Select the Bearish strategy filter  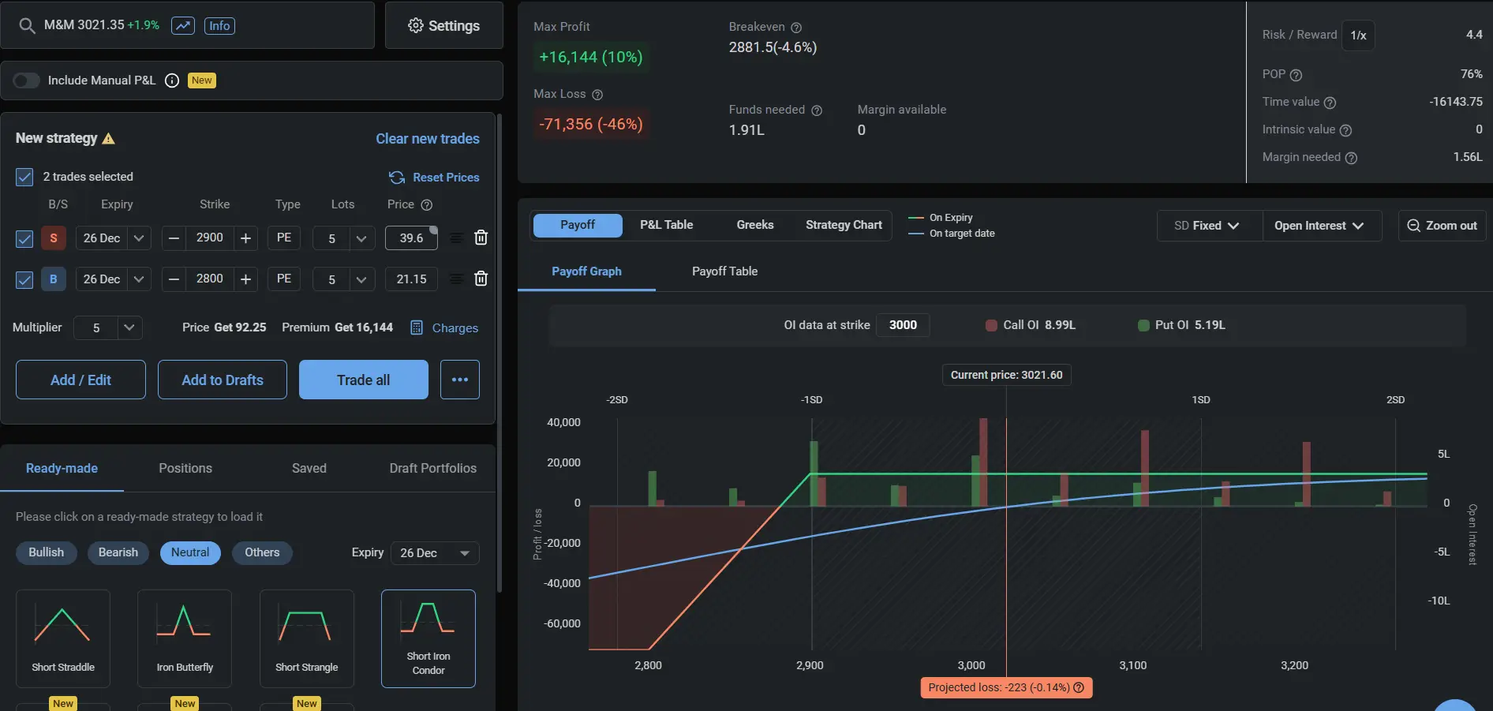coord(118,552)
